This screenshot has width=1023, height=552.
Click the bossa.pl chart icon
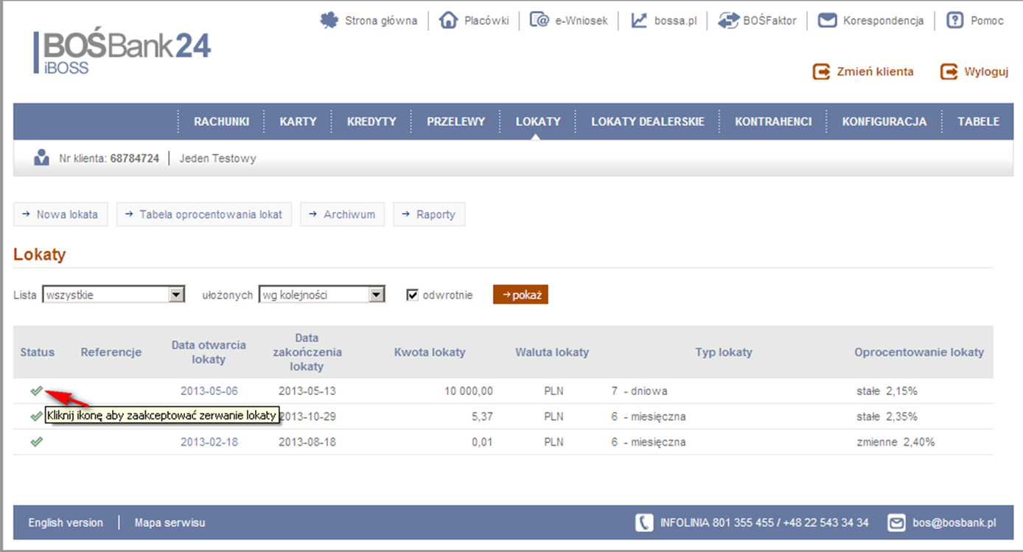pos(639,20)
